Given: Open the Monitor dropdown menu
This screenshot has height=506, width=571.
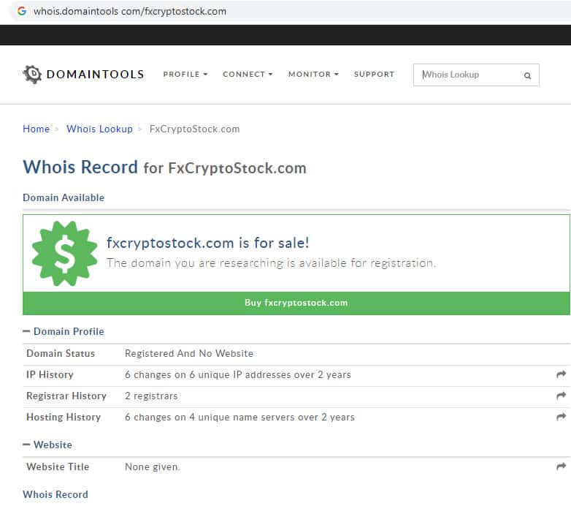Looking at the screenshot, I should tap(313, 75).
